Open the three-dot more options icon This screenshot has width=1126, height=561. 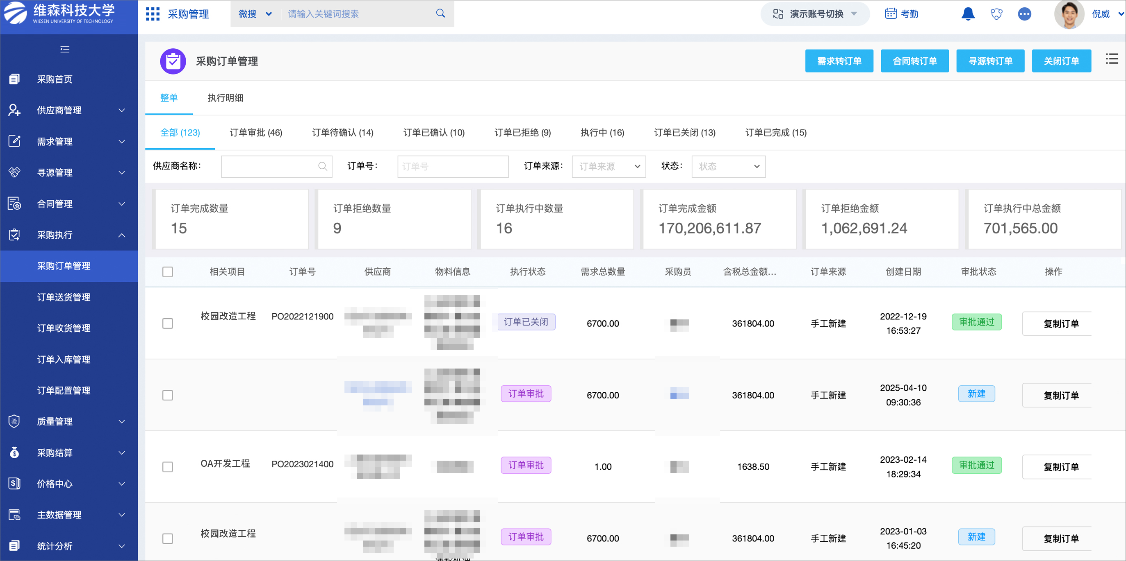tap(1024, 14)
